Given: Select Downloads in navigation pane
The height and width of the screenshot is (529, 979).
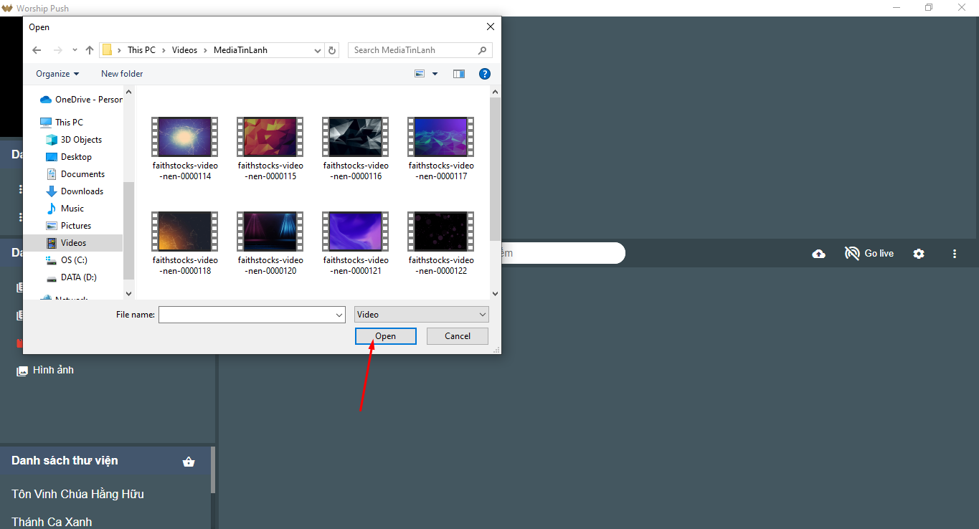Looking at the screenshot, I should 75,191.
